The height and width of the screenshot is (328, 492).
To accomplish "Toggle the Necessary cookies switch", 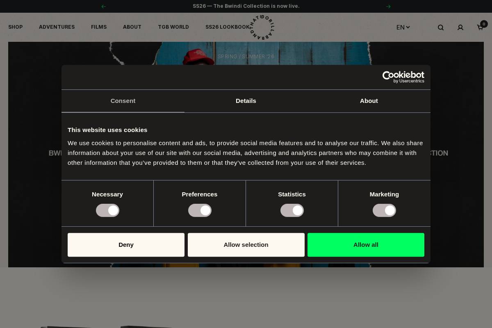I will tap(107, 210).
